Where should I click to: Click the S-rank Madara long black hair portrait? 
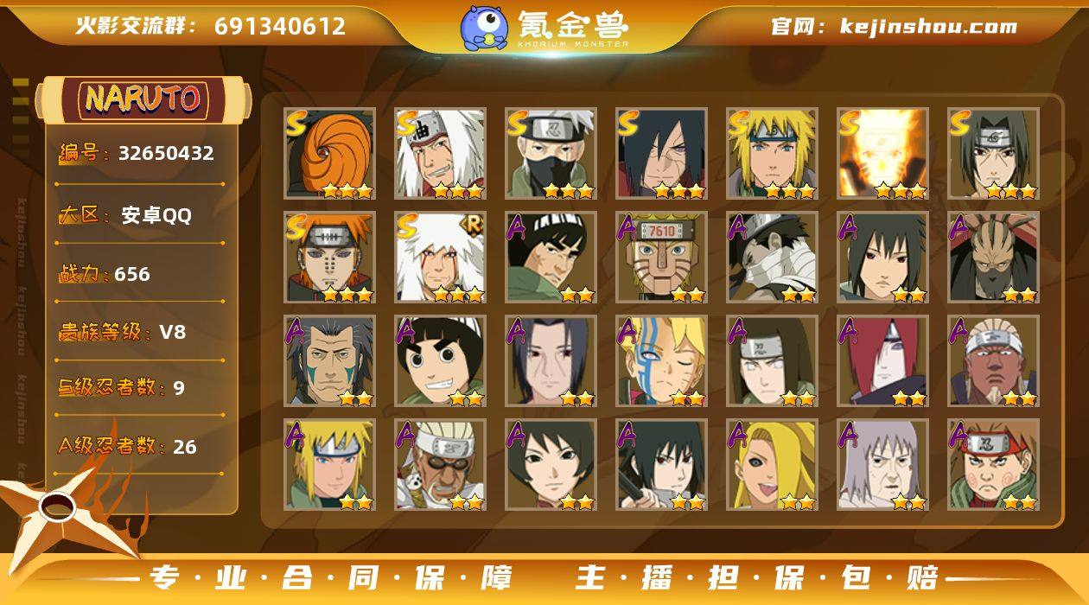click(661, 154)
